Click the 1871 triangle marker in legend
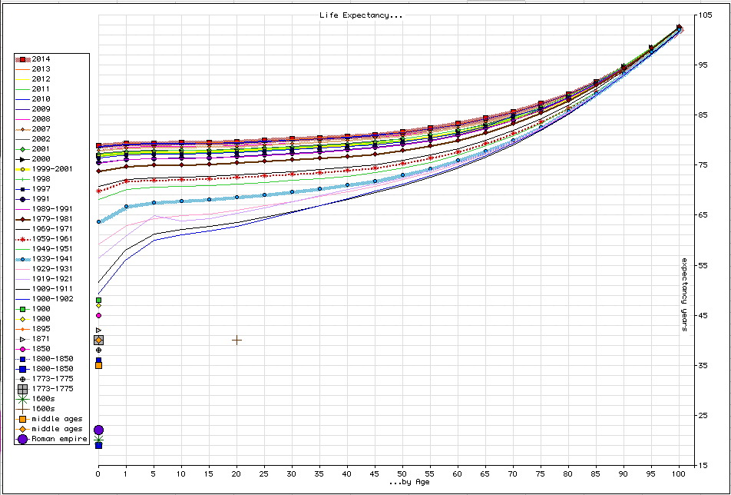This screenshot has width=731, height=495. pyautogui.click(x=23, y=339)
